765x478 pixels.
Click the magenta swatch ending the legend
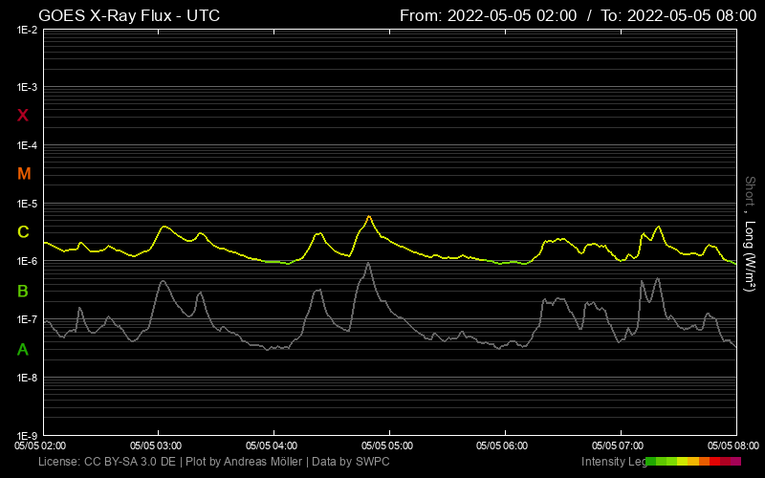click(x=735, y=461)
